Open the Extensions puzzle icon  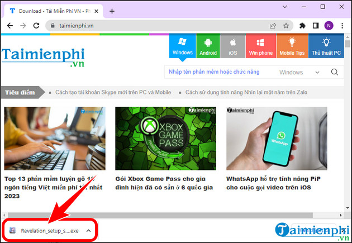tap(302, 26)
